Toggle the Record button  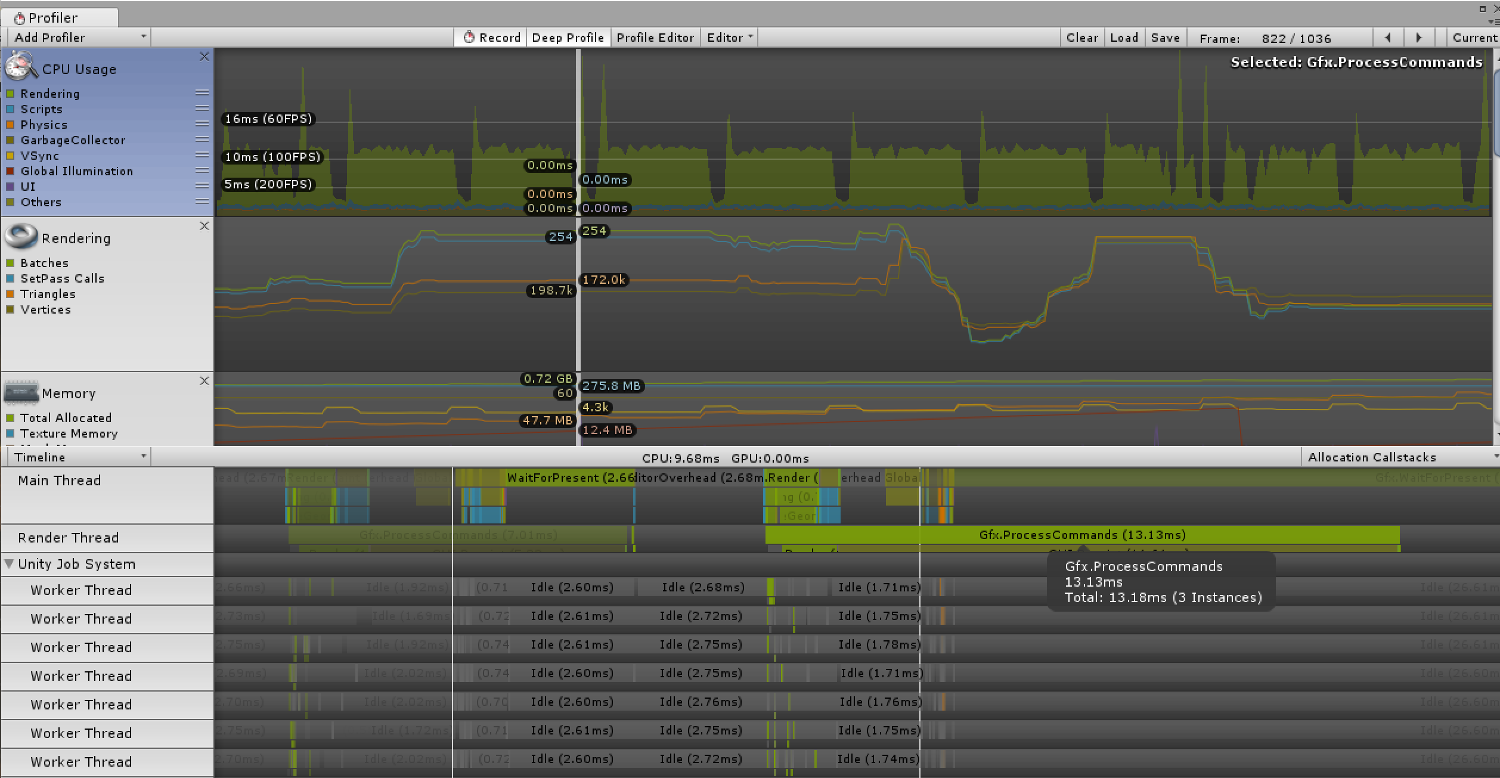(x=492, y=38)
